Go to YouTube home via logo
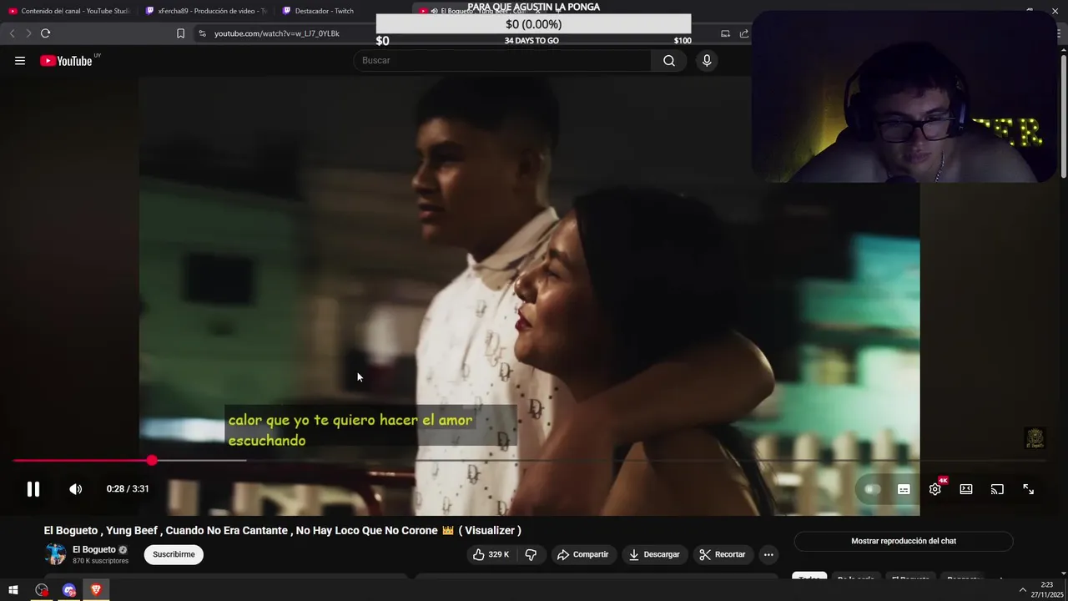Viewport: 1068px width, 601px height. 66,61
